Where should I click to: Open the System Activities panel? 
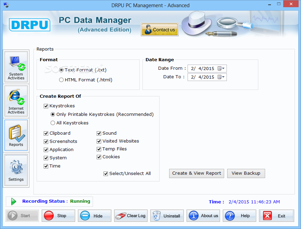tap(16, 67)
